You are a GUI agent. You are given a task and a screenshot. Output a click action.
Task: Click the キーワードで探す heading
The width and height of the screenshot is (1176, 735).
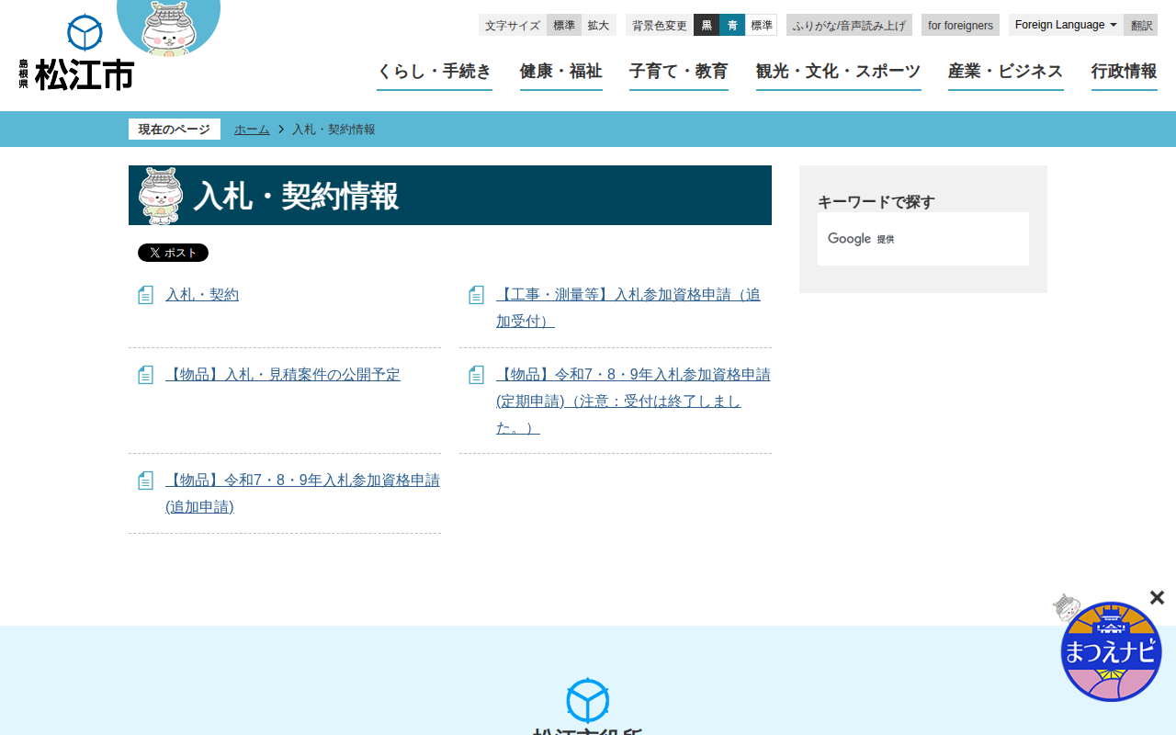pos(876,202)
